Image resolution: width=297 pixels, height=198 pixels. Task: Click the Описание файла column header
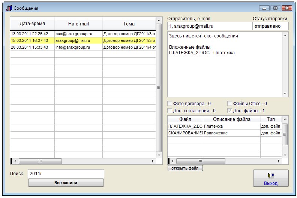pyautogui.click(x=231, y=119)
